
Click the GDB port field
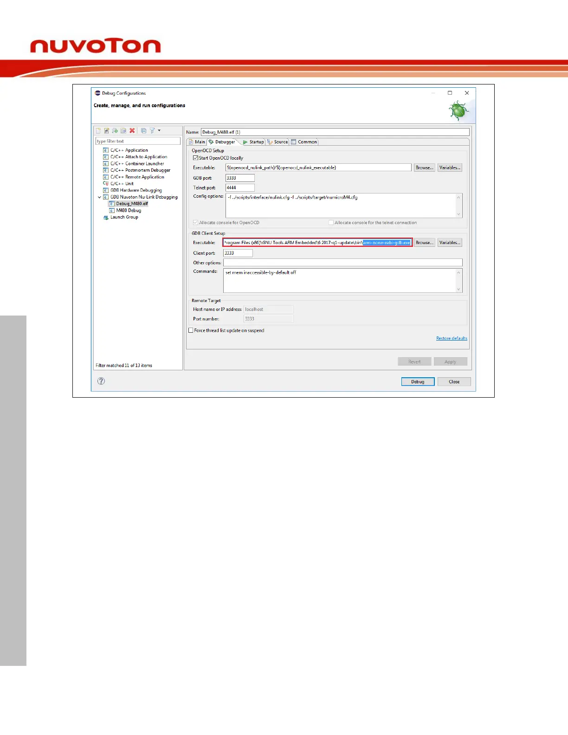tap(240, 178)
